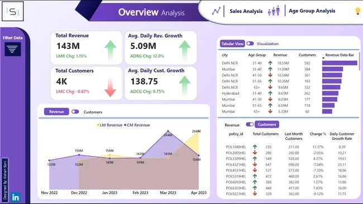Select the Revenue label above policy table

232,125
